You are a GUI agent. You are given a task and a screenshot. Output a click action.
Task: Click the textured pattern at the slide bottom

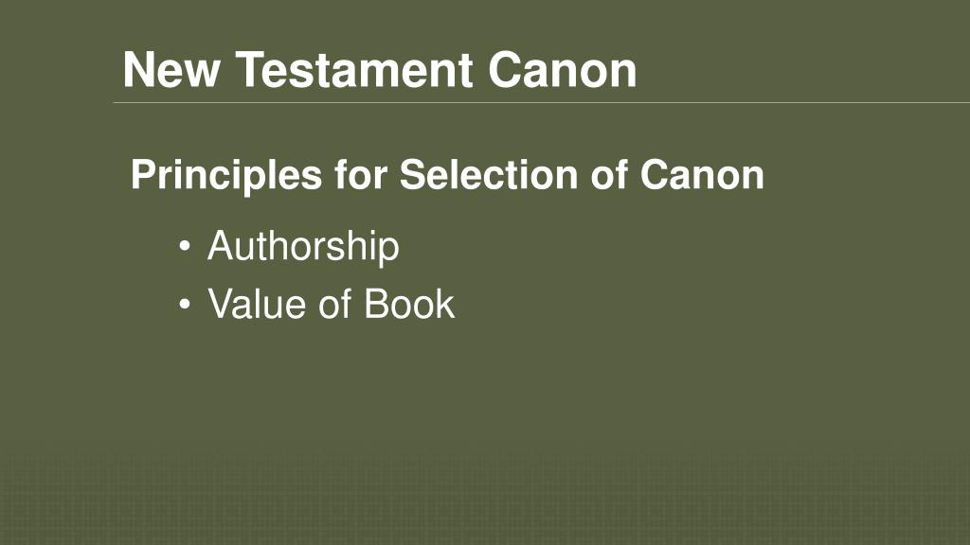(485, 501)
